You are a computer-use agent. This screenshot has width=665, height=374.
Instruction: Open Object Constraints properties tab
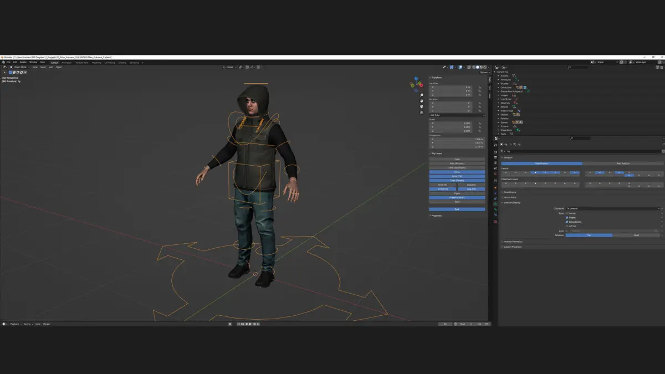point(495,198)
